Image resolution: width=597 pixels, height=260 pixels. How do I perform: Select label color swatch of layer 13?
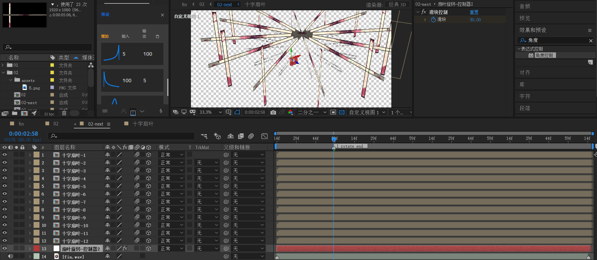37,248
